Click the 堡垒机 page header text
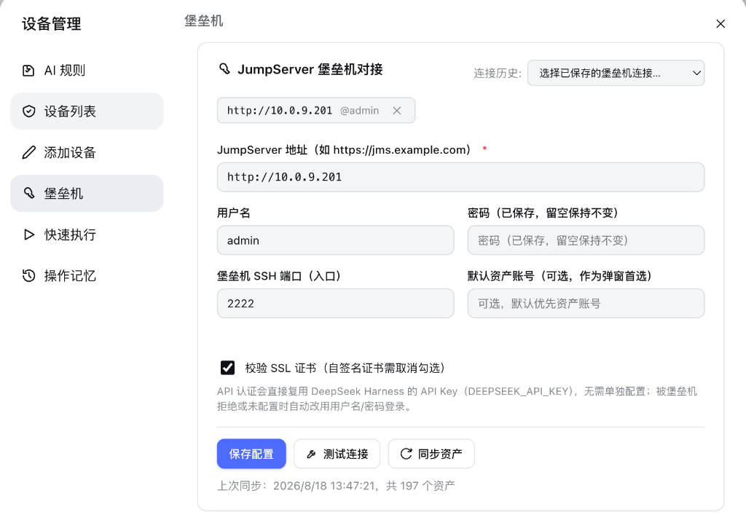Image resolution: width=746 pixels, height=520 pixels. [204, 21]
